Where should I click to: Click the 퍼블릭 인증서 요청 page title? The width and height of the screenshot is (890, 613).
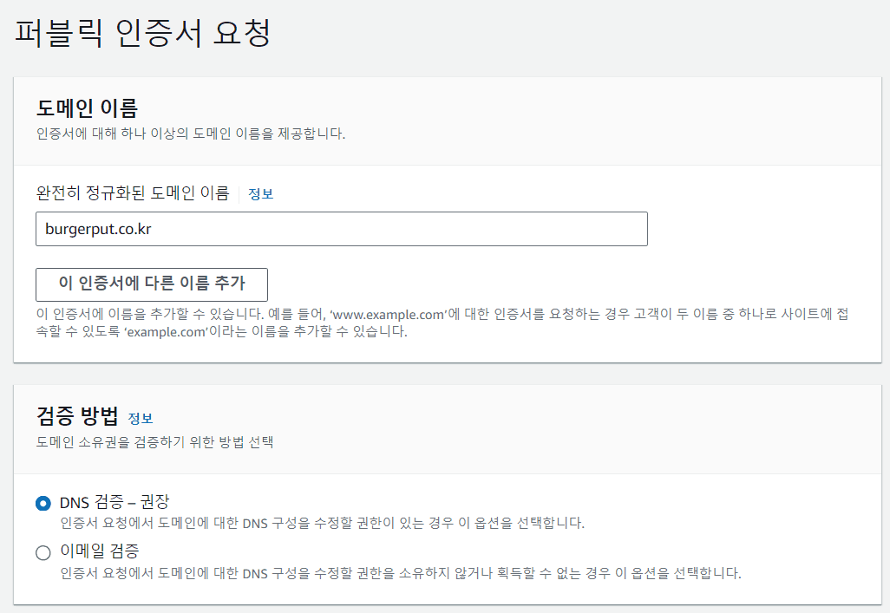143,33
